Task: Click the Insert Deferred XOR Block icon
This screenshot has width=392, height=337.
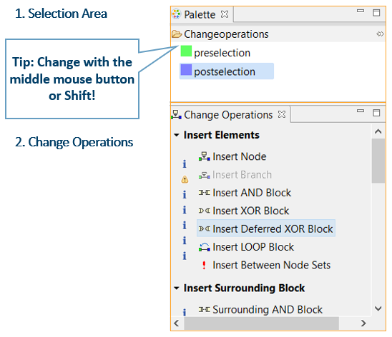Action: tap(205, 228)
